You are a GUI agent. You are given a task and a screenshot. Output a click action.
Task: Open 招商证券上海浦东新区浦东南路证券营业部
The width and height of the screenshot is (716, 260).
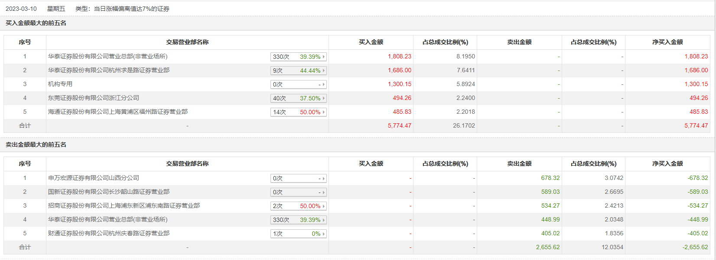[124, 205]
